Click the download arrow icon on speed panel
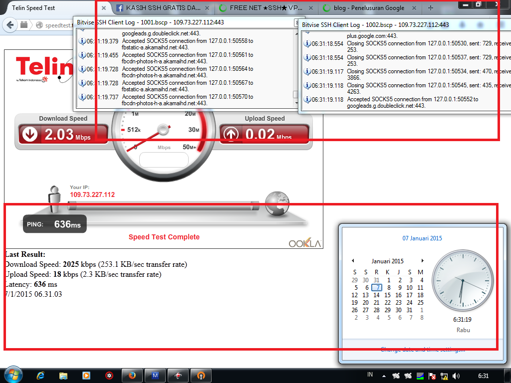 (29, 134)
